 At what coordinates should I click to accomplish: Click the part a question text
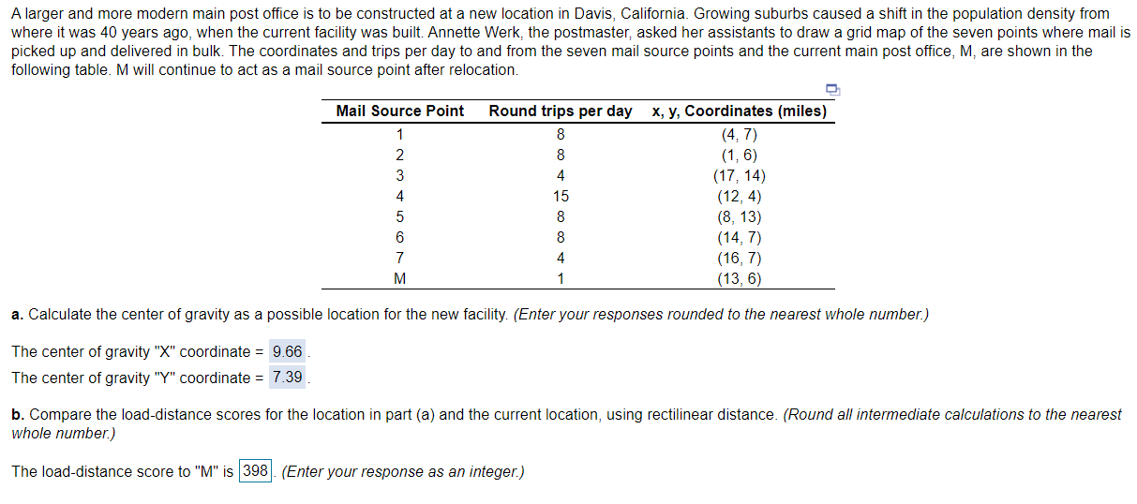470,314
